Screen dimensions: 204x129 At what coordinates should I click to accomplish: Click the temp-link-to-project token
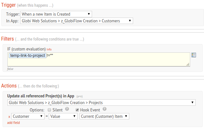(x=28, y=56)
